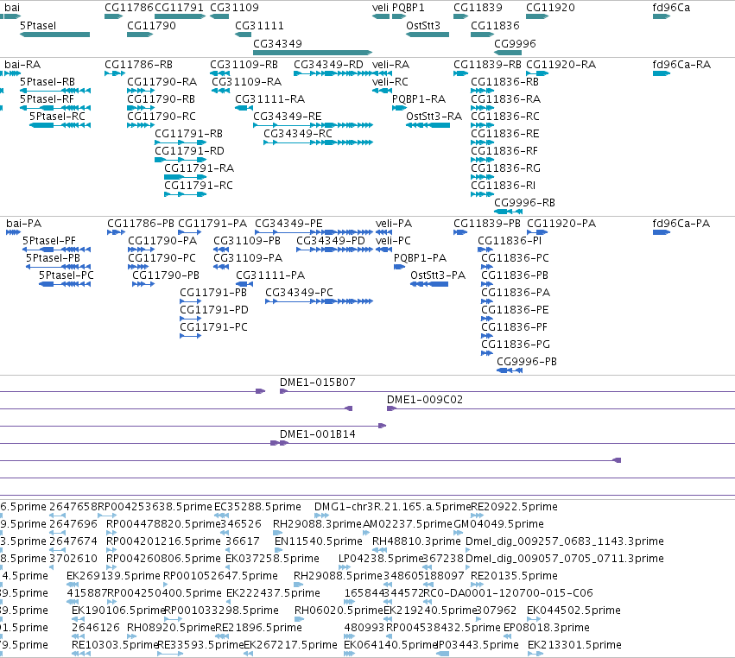735x658 pixels.
Task: Click the PQBP1-RA transcript label
Action: [419, 99]
